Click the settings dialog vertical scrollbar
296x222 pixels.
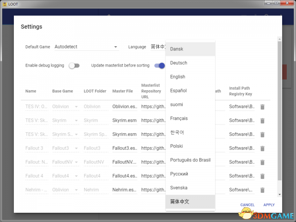pyautogui.click(x=279, y=116)
